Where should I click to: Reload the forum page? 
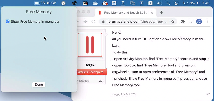point(93,22)
